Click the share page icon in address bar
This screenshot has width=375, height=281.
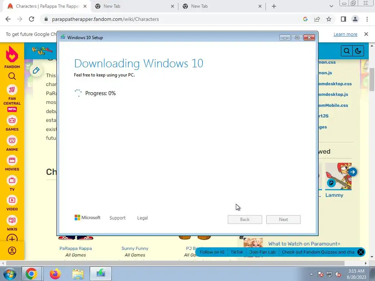coord(317,19)
